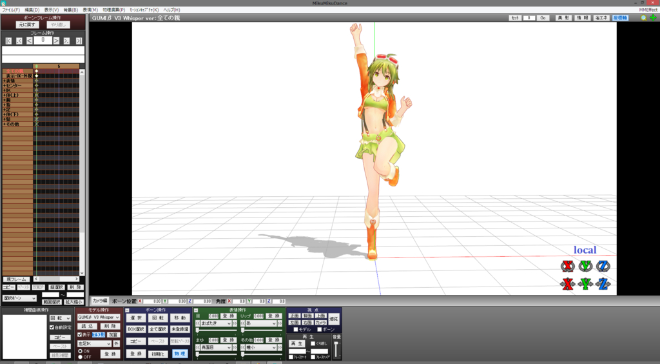Click the eye morph slider handle
660x364 pixels.
pyautogui.click(x=197, y=330)
